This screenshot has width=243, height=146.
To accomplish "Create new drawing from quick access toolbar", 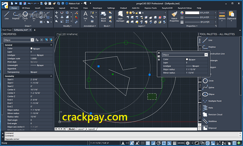I will [x=12, y=3].
